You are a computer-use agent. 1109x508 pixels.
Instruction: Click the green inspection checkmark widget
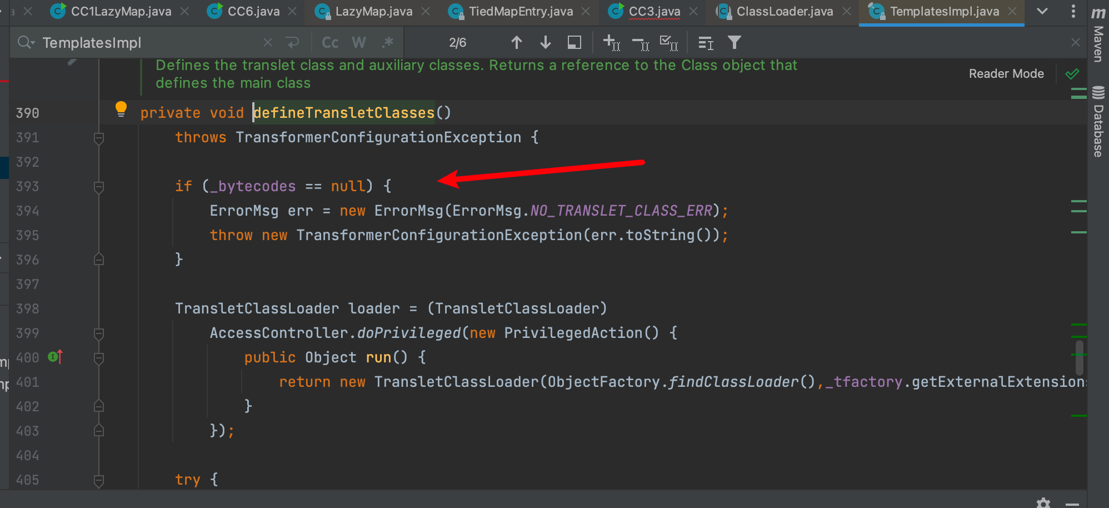tap(1072, 74)
